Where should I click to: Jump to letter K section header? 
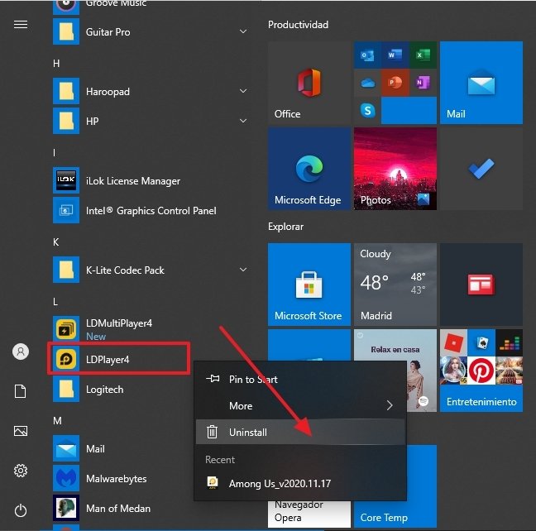tap(56, 242)
